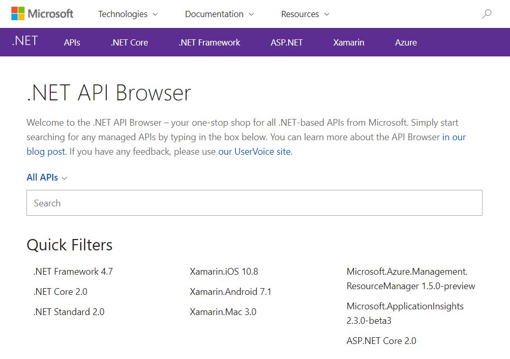Choose Xamarin.Android 7.1 quick filter
The image size is (510, 359).
[230, 291]
